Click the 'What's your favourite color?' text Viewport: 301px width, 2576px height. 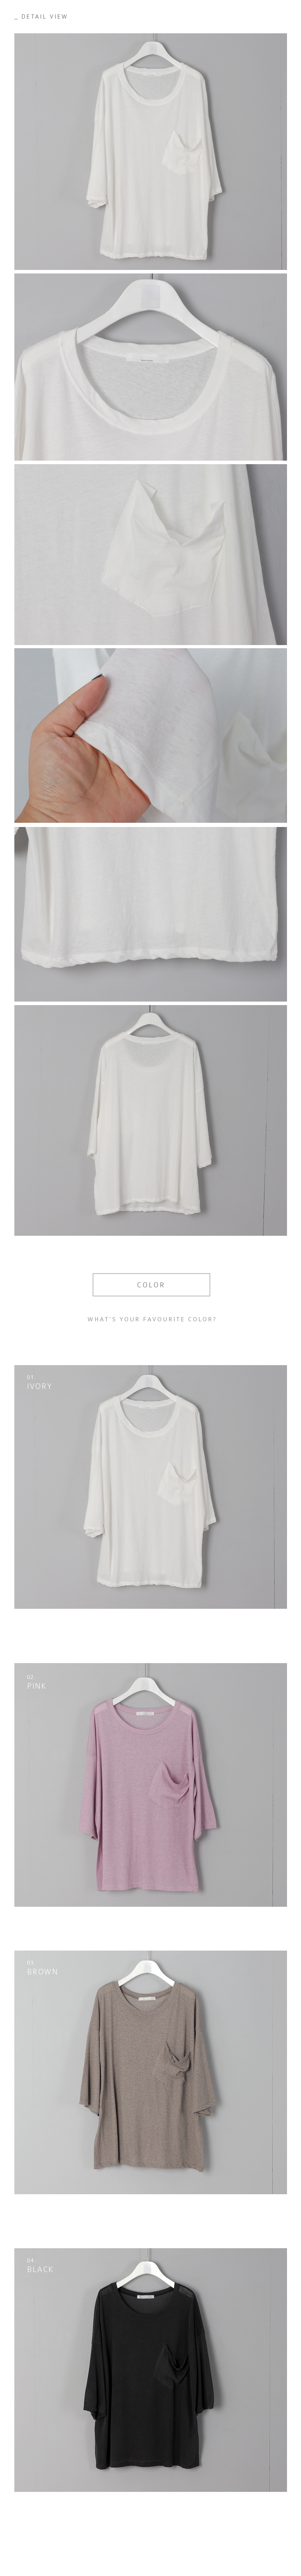(x=151, y=1319)
